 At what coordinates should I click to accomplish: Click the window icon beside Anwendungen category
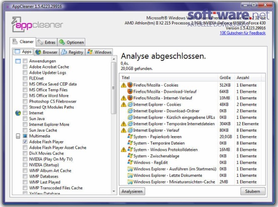pos(18,61)
